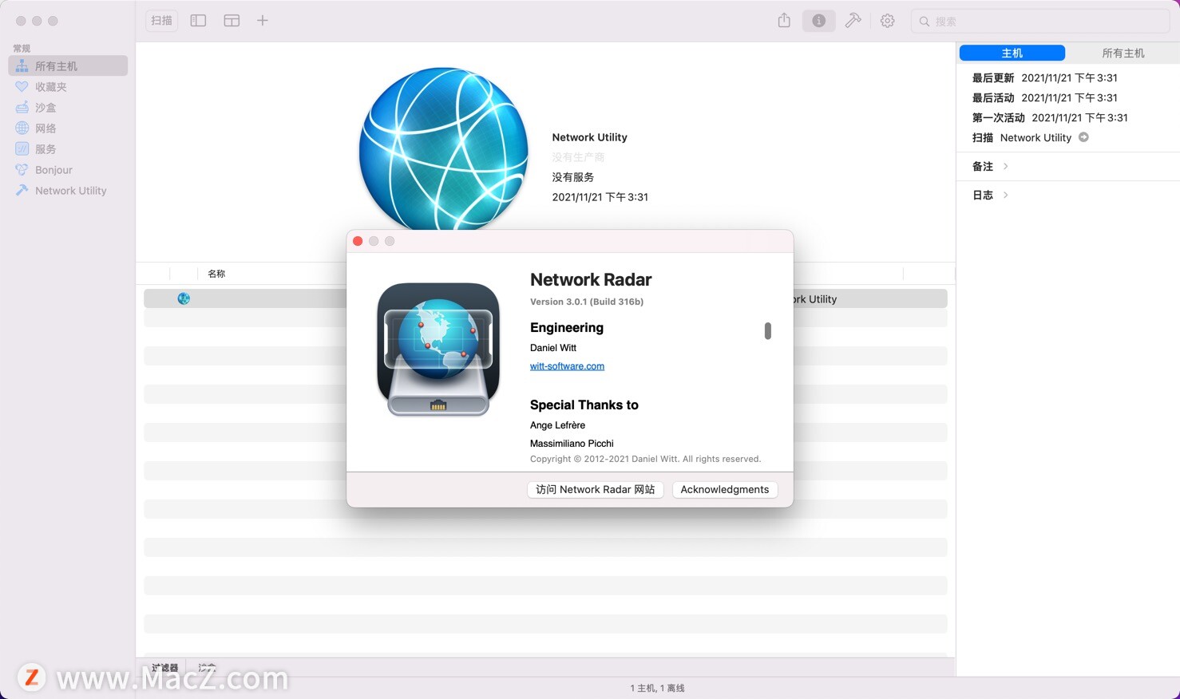The width and height of the screenshot is (1180, 699).
Task: Open the 过滤器 filter tab at bottom
Action: (165, 667)
